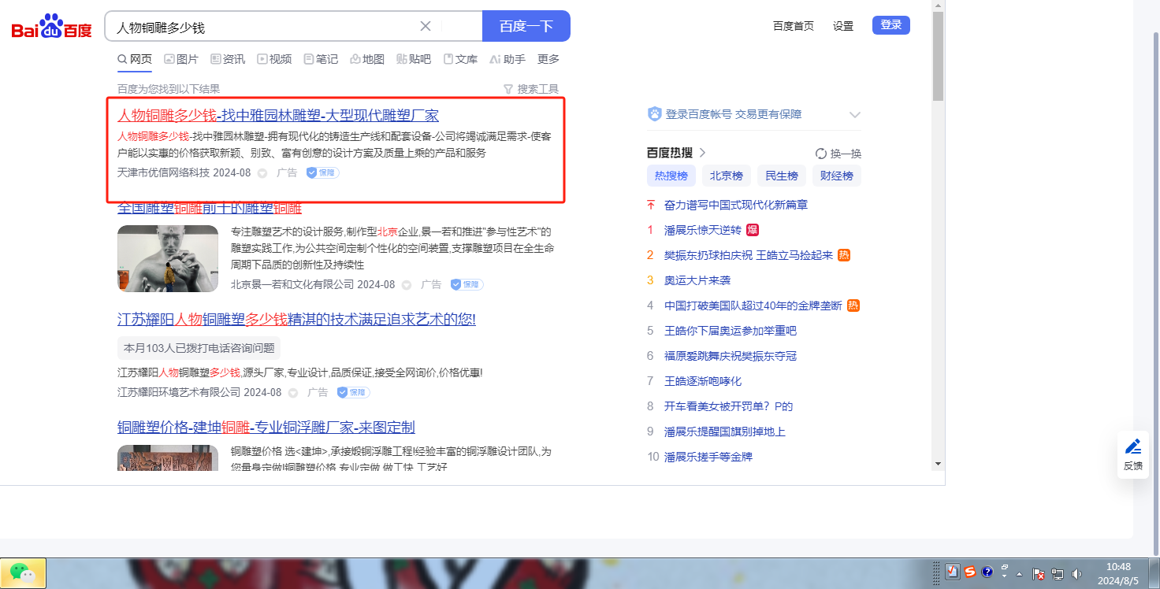Show hidden tray icons arrow
This screenshot has width=1160, height=589.
(1020, 573)
